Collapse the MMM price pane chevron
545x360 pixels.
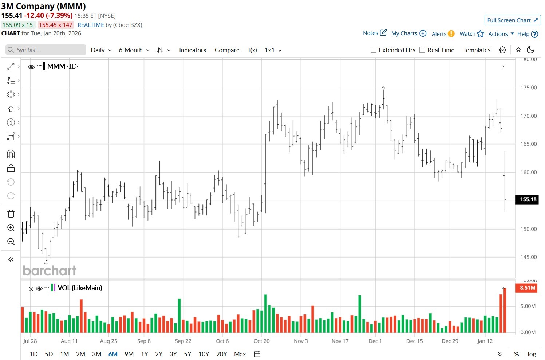tap(503, 66)
